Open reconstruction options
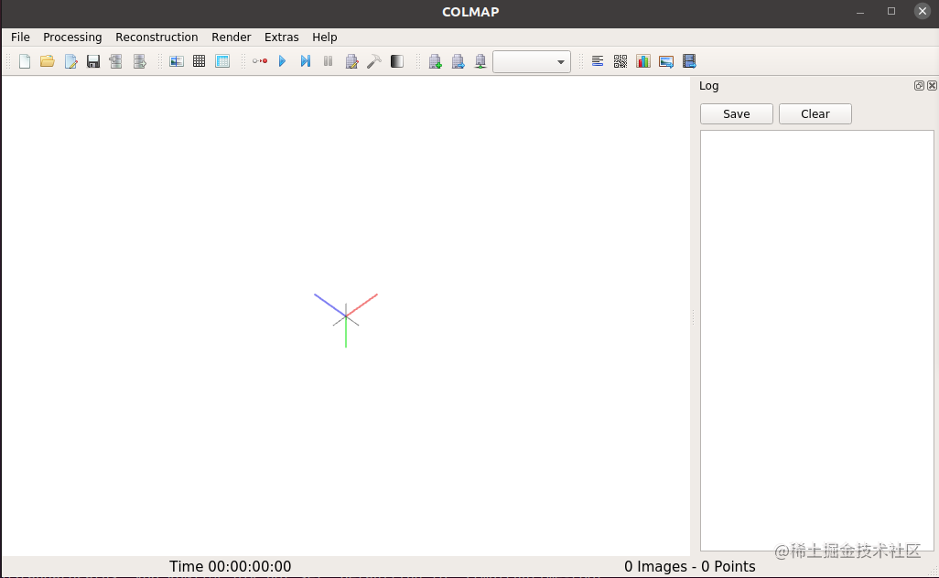The width and height of the screenshot is (939, 578). pos(259,60)
